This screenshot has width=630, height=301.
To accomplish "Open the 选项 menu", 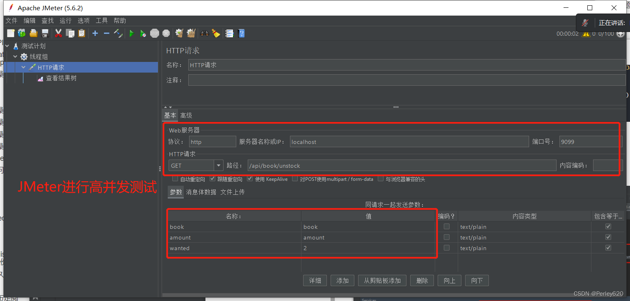I will click(x=84, y=21).
